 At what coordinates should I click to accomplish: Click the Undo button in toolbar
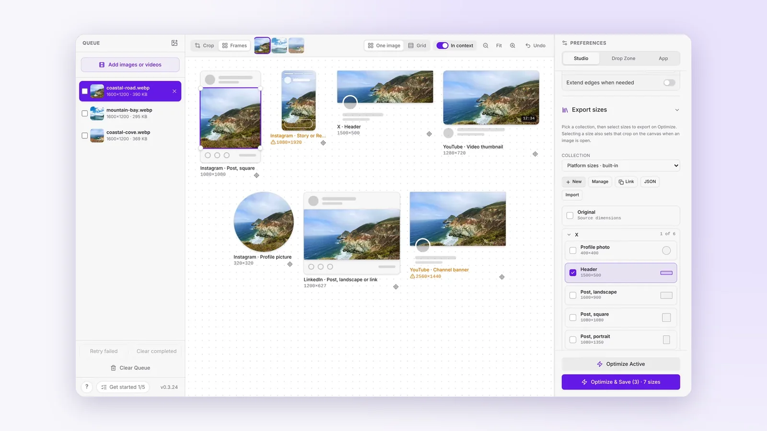coord(535,45)
